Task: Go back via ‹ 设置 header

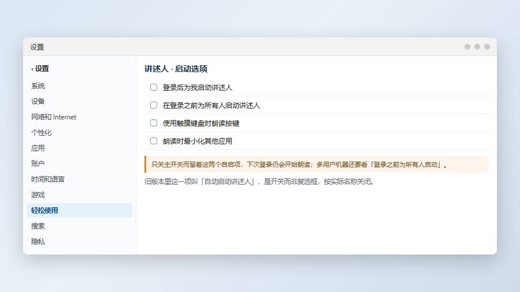Action: [x=40, y=69]
